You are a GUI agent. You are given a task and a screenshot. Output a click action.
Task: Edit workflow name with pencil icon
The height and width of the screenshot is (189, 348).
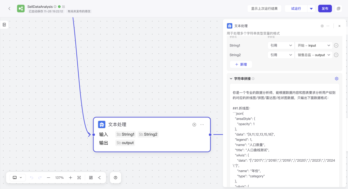pos(63,7)
